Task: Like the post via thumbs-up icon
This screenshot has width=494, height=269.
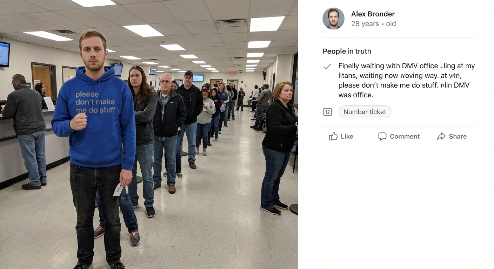Action: [x=333, y=136]
